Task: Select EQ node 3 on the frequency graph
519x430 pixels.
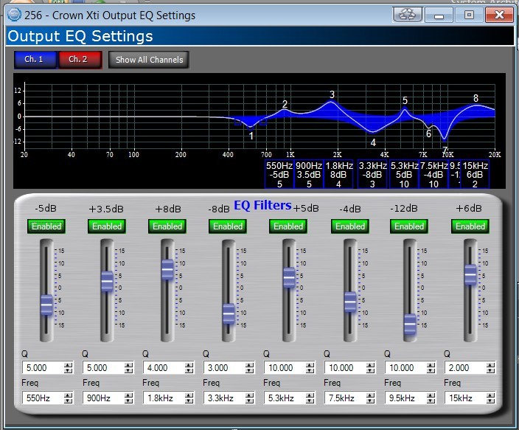Action: click(332, 102)
